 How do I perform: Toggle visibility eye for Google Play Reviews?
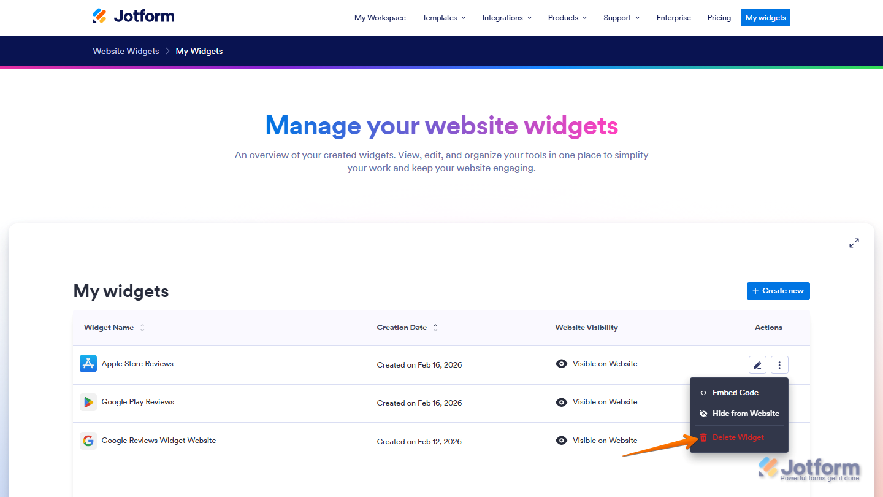coord(562,402)
